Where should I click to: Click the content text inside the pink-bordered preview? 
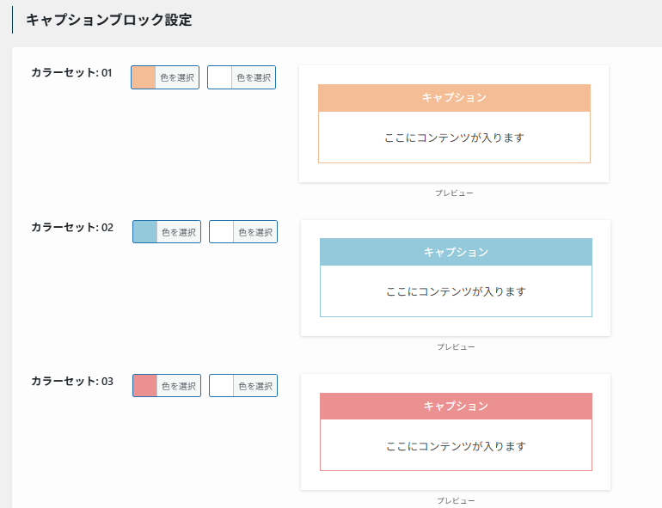pyautogui.click(x=456, y=446)
